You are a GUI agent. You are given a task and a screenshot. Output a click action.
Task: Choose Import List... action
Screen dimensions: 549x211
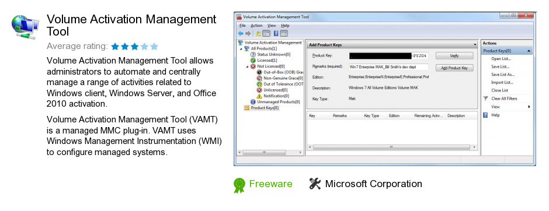click(x=502, y=83)
